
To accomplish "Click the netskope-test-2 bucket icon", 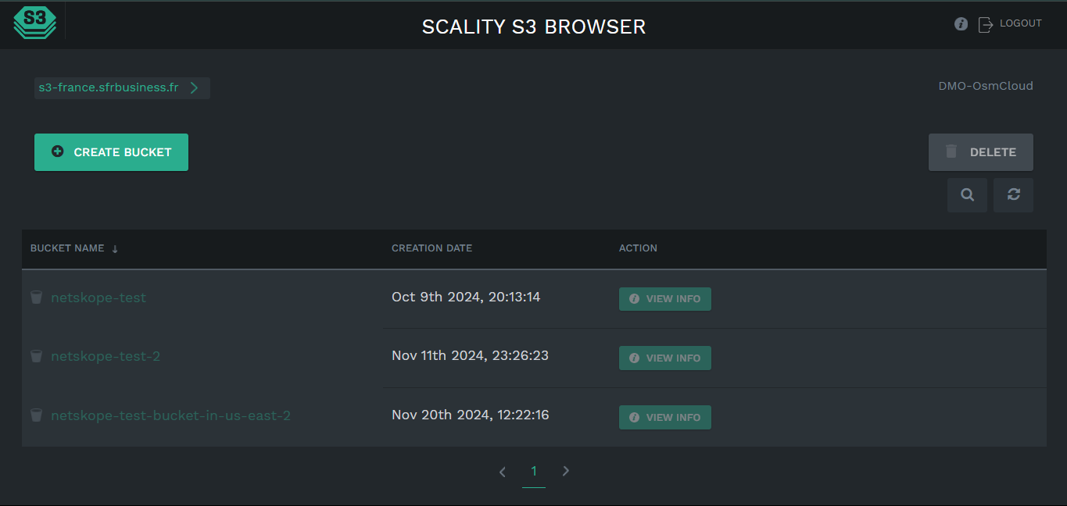I will (x=36, y=356).
